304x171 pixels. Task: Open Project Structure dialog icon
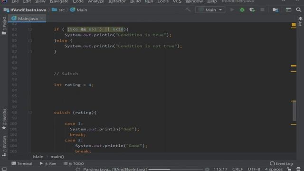point(275,9)
